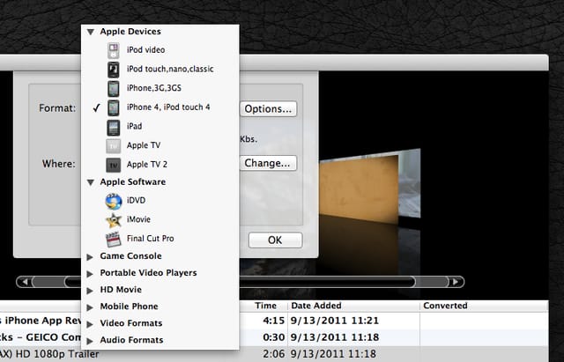Expand the HD Movie category

tap(90, 290)
